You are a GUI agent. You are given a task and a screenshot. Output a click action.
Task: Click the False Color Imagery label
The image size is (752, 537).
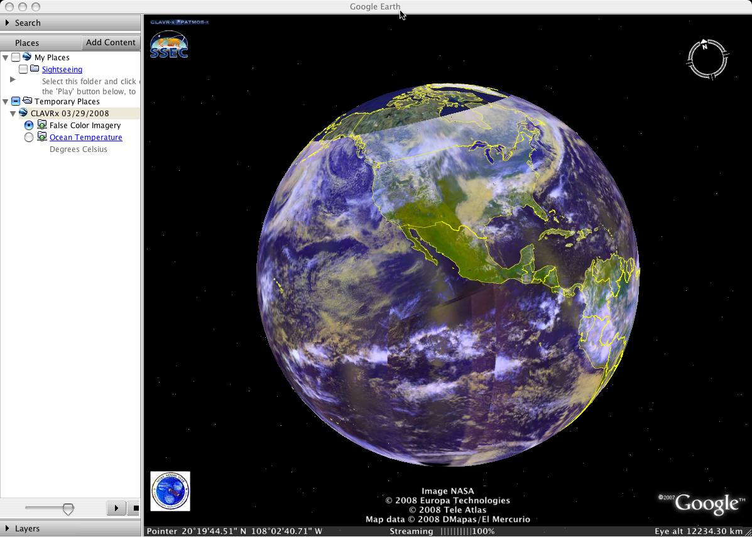tap(85, 126)
